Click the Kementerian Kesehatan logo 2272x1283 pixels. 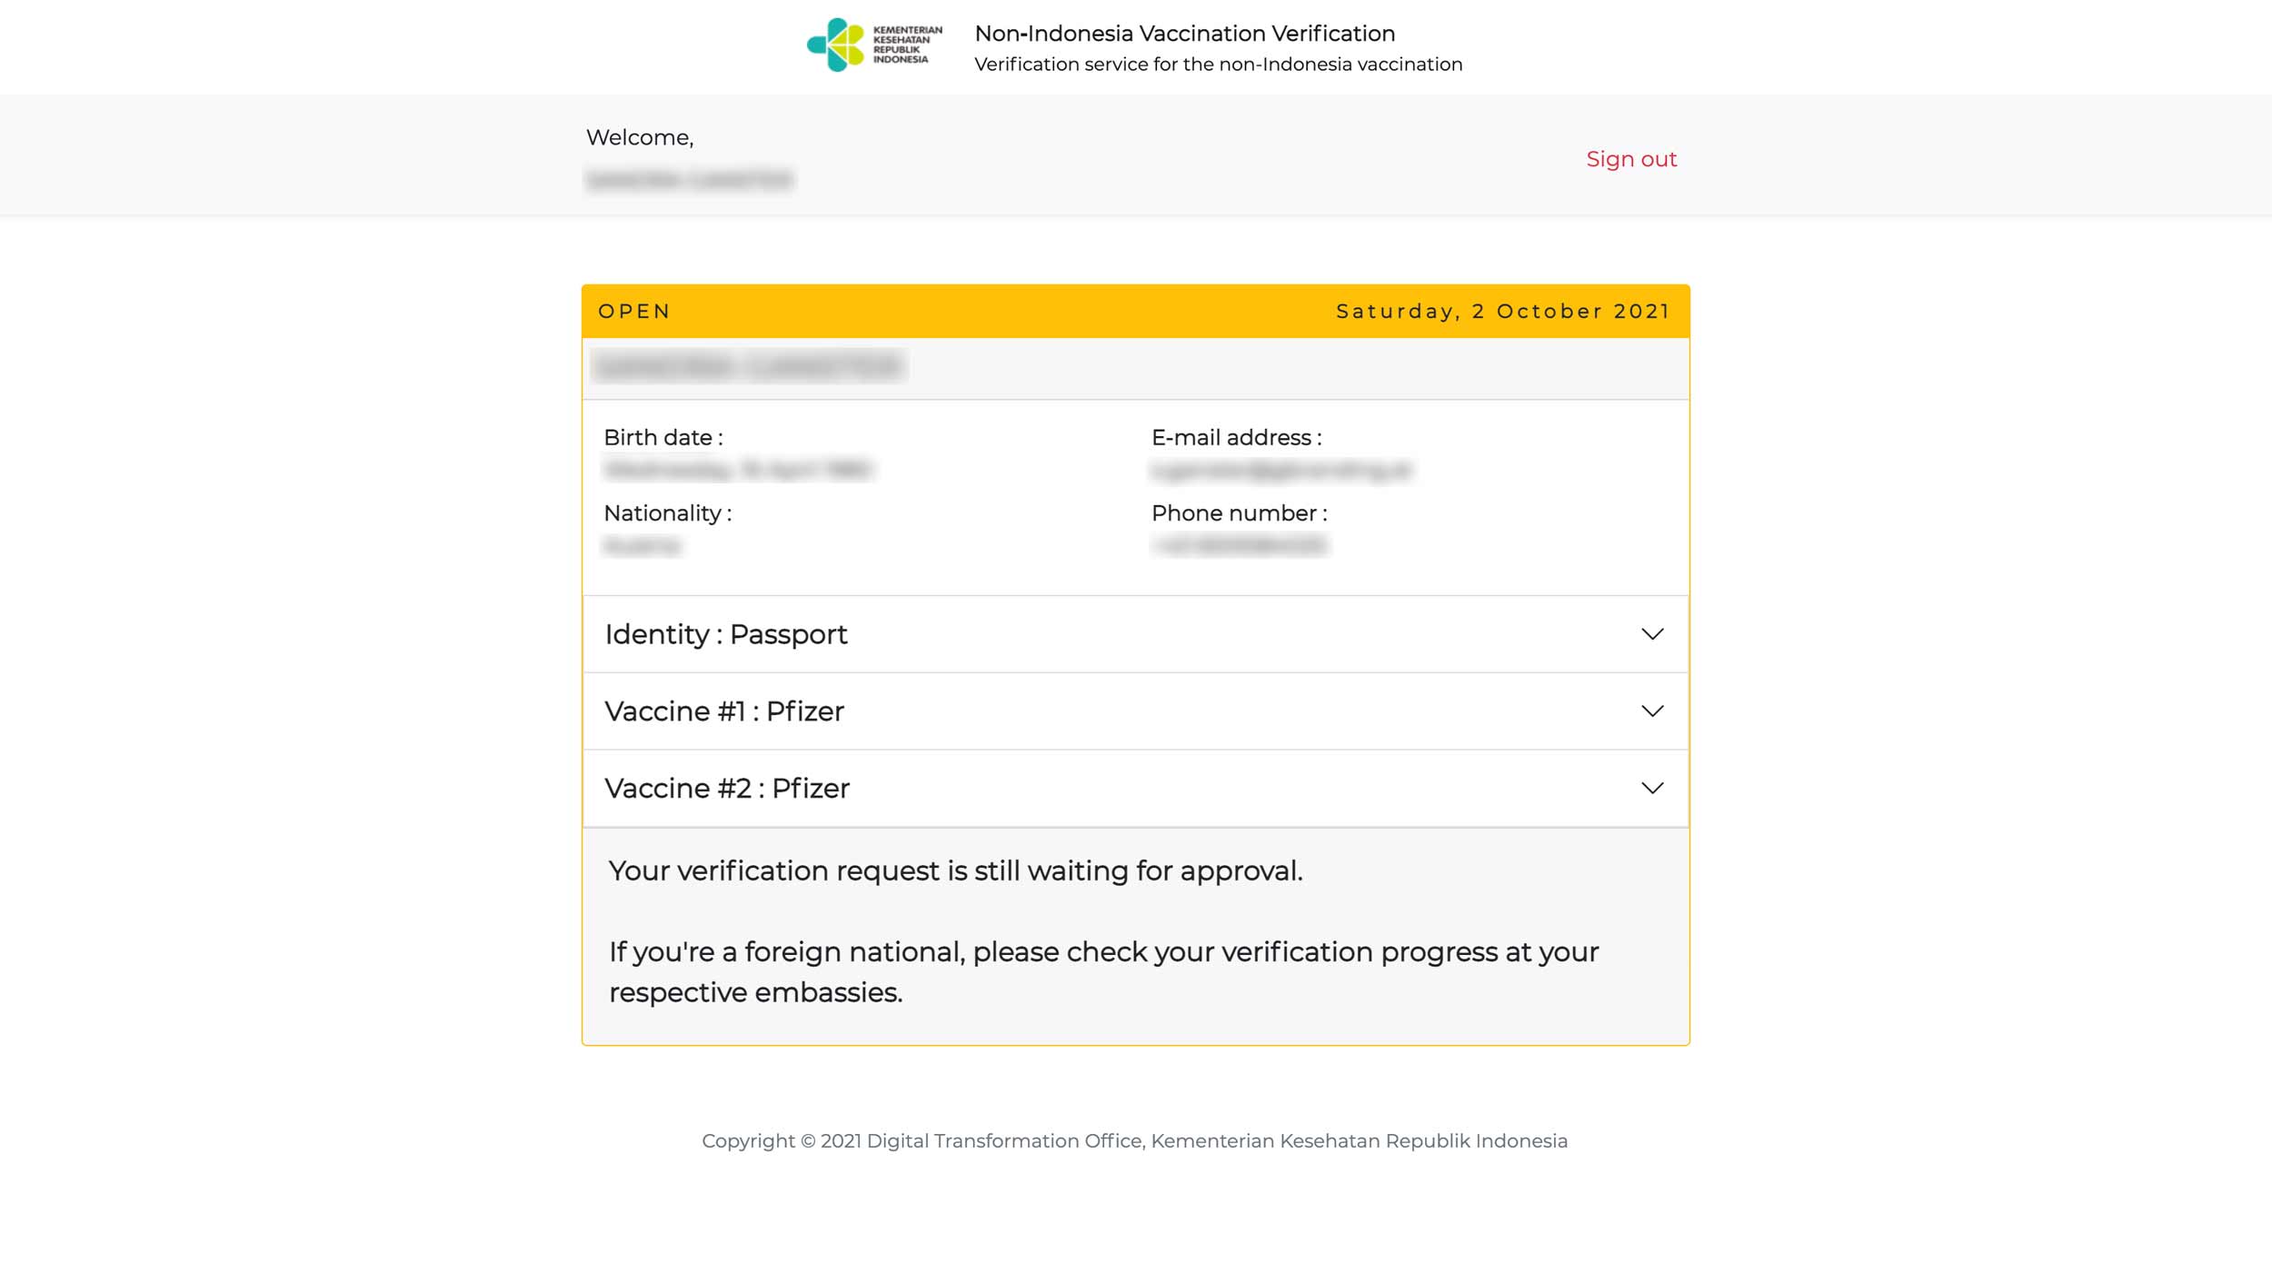coord(873,45)
